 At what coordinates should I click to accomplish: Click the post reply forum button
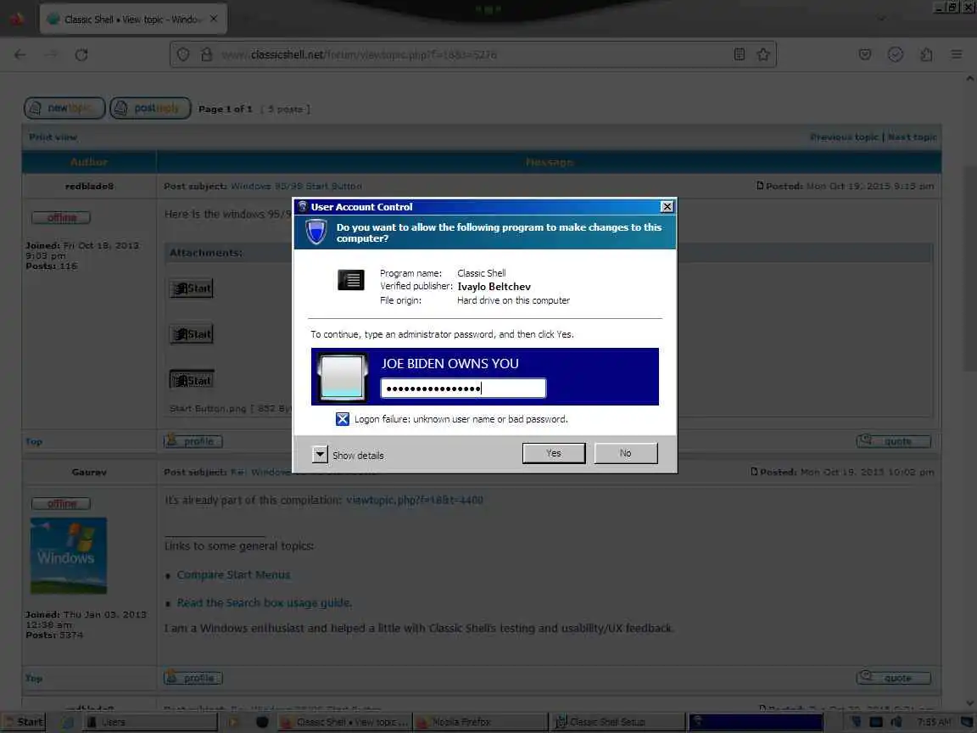pos(150,108)
